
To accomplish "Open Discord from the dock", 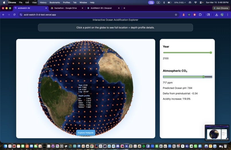I will pyautogui.click(x=118, y=146).
